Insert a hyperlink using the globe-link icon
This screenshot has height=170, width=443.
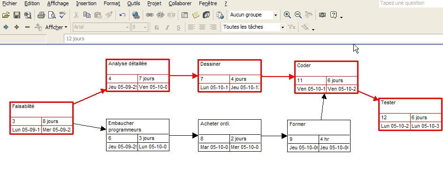(x=136, y=15)
